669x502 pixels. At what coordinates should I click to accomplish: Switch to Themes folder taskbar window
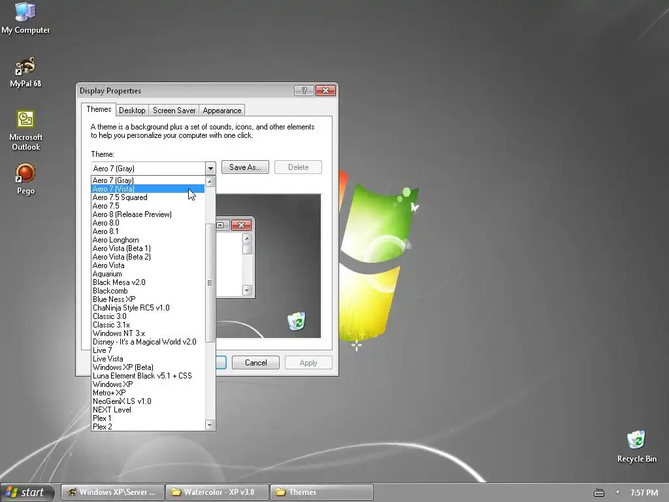(x=321, y=492)
